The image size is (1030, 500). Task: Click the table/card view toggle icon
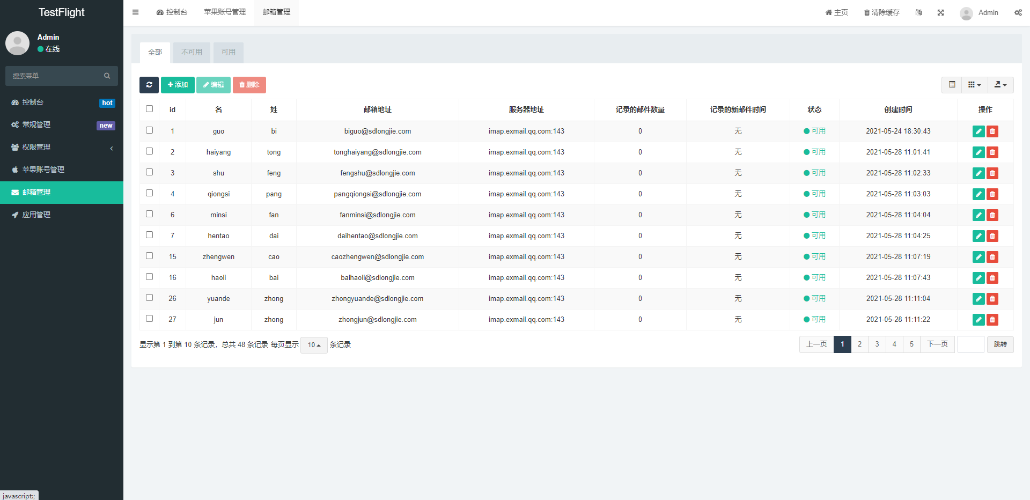point(952,85)
